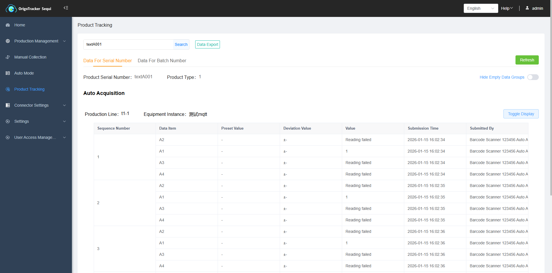This screenshot has height=273, width=552.
Task: Click the serial number search input field
Action: (128, 45)
